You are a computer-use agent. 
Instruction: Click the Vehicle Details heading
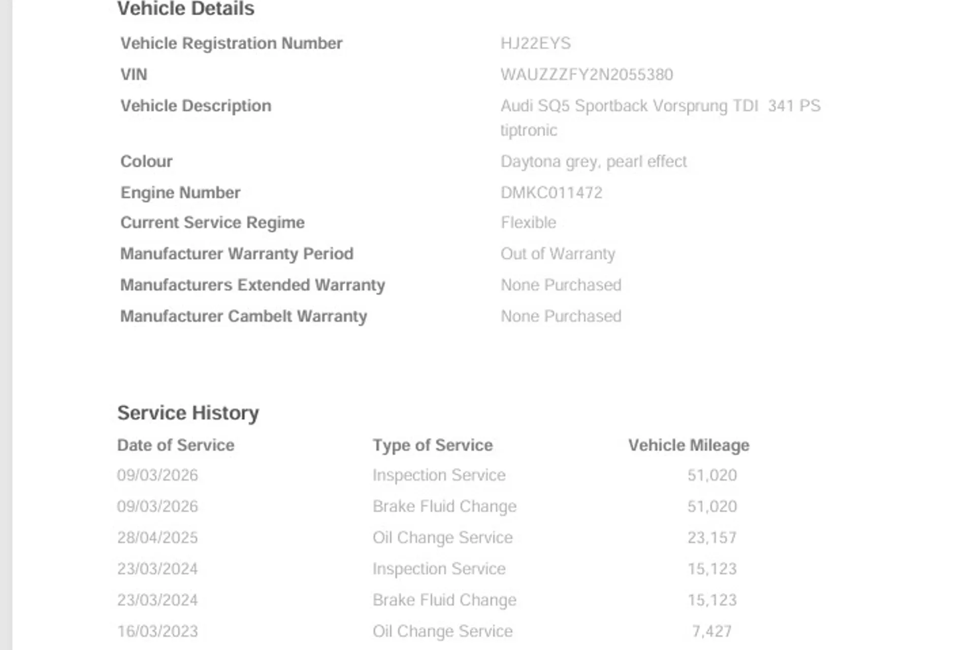[x=186, y=9]
